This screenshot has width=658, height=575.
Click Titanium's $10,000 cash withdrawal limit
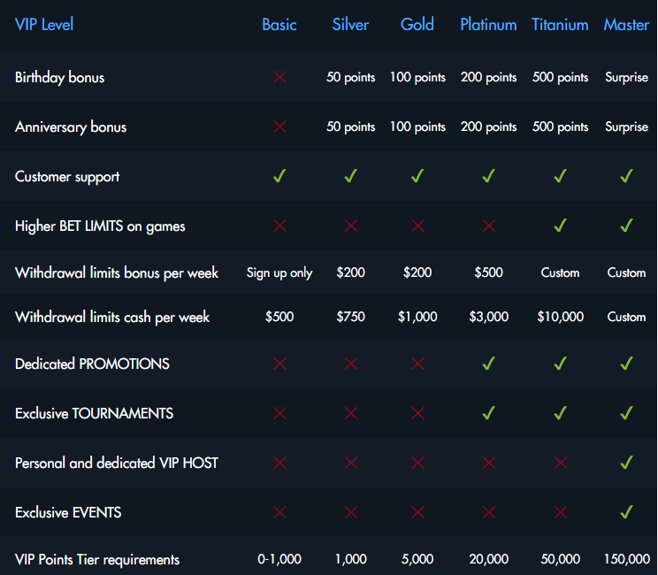tap(560, 317)
